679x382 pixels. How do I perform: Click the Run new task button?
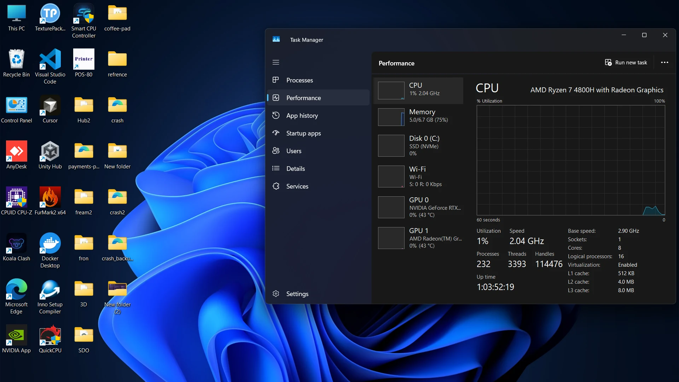(x=626, y=63)
